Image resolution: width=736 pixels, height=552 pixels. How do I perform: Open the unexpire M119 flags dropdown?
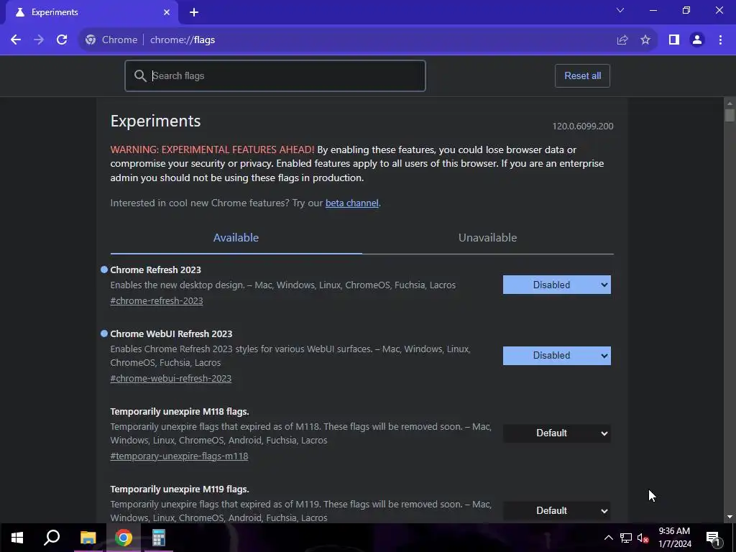(x=557, y=511)
